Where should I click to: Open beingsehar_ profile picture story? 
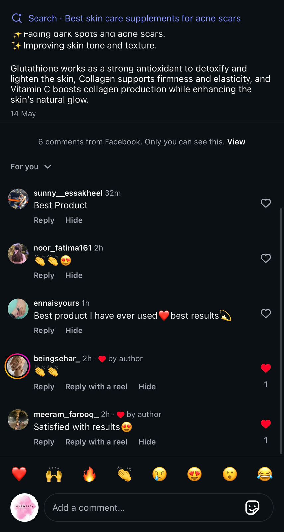tap(18, 366)
